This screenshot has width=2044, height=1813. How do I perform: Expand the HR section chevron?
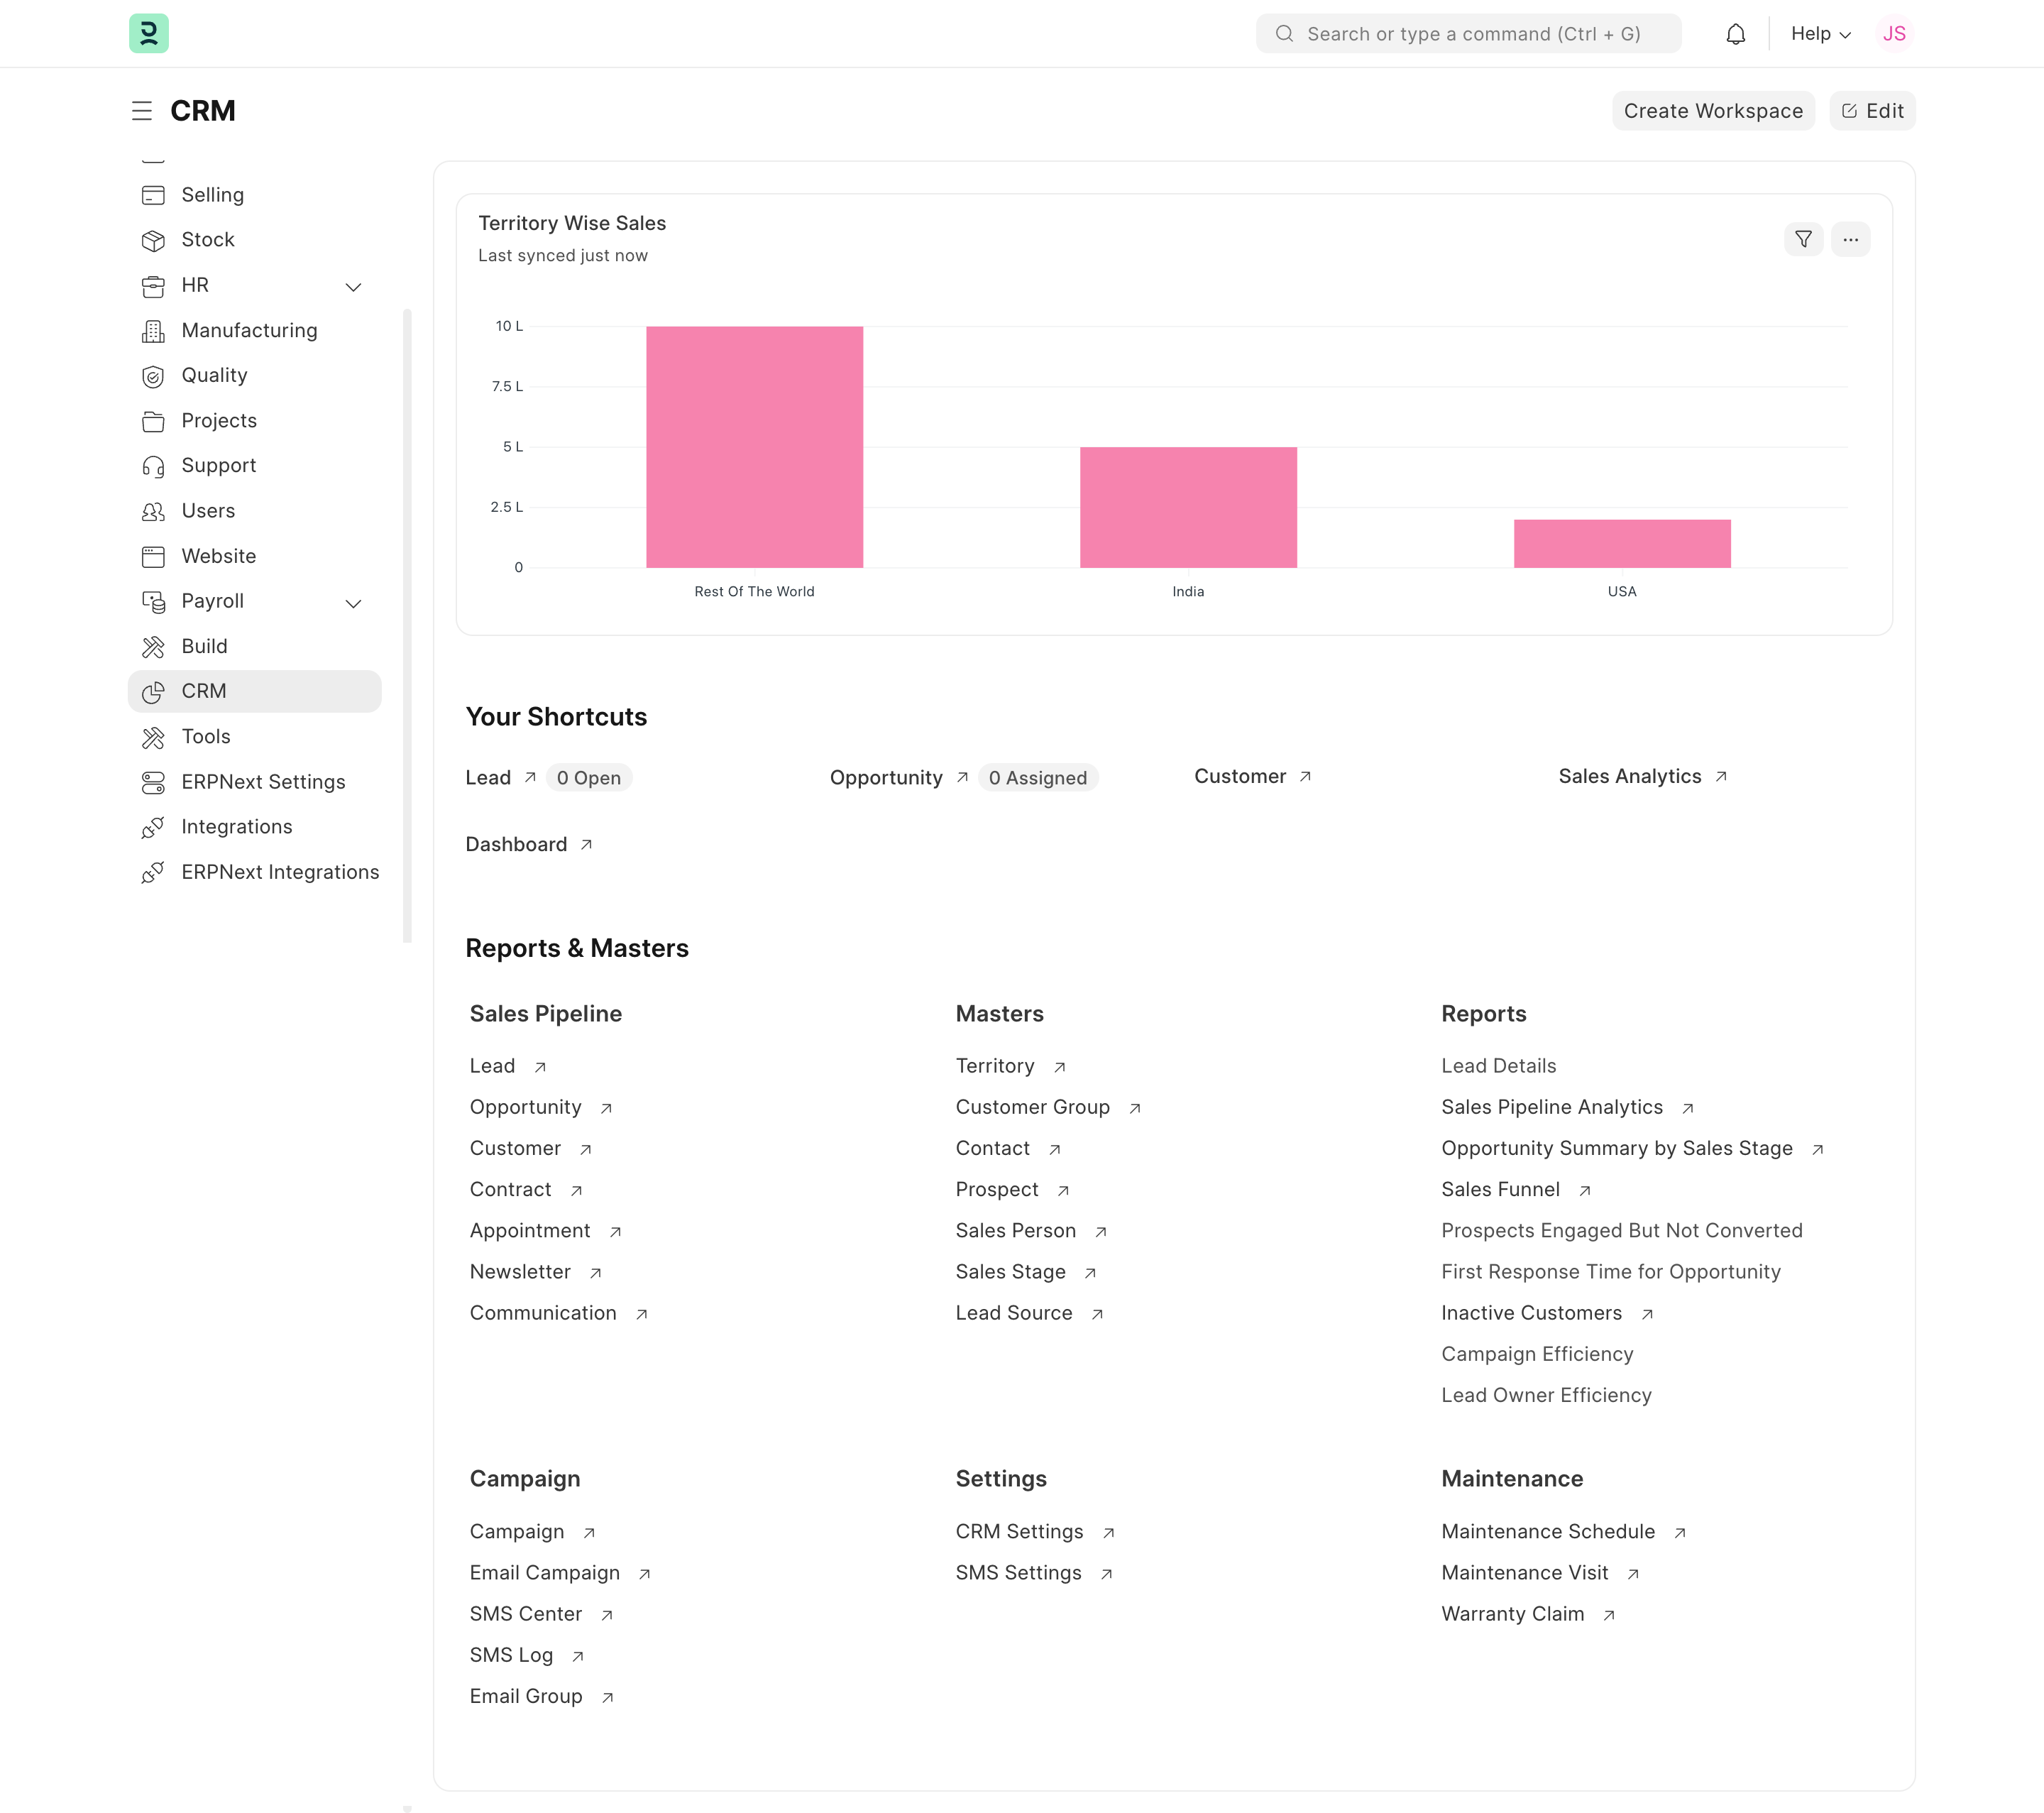point(353,287)
